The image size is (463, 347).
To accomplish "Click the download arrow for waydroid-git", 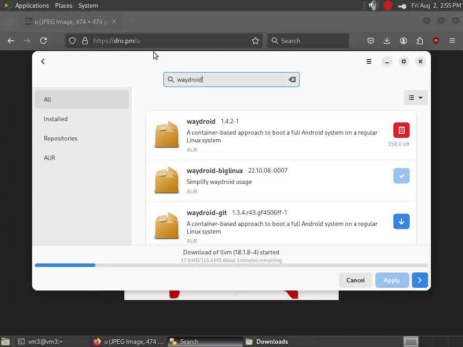I will click(402, 221).
